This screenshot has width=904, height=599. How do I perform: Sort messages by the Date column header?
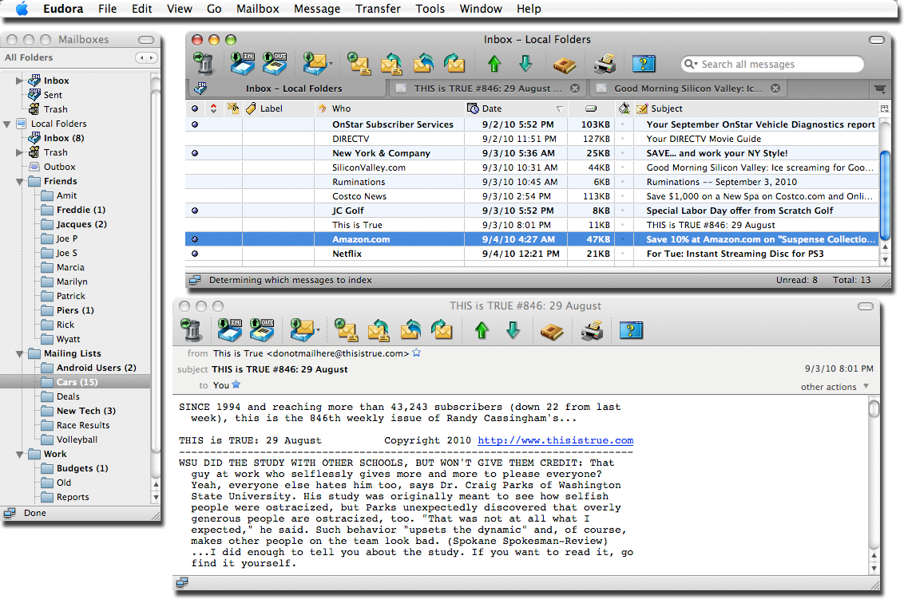(x=516, y=108)
